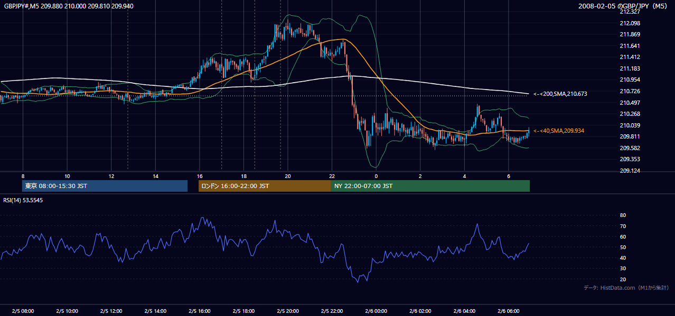Click the 2/6 04:00 time label
This screenshot has width=675, height=316.
point(464,311)
